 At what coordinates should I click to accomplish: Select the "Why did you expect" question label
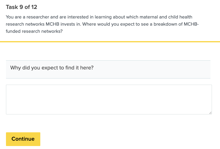52,68
